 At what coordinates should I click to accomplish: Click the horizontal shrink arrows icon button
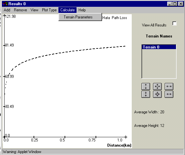coord(169,94)
